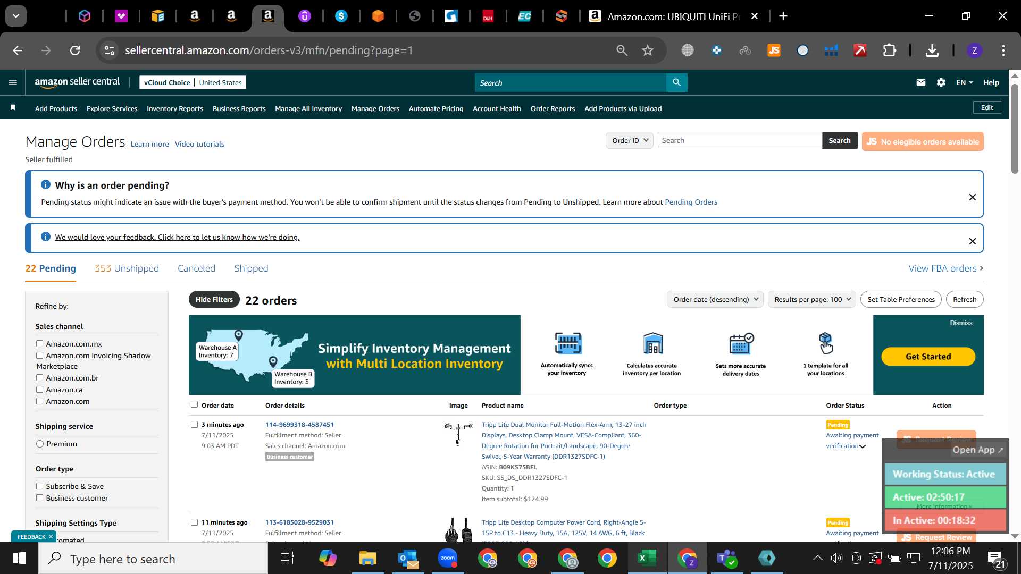The image size is (1021, 574).
Task: Expand Awaiting payment verification status details
Action: pyautogui.click(x=863, y=446)
